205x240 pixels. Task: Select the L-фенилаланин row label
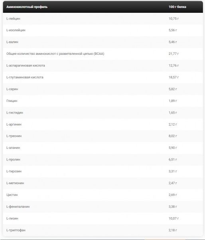(x=18, y=207)
